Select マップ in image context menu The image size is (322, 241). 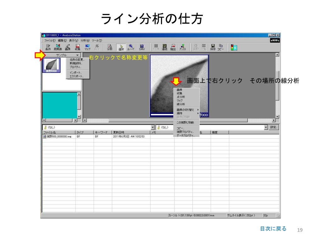(x=180, y=101)
